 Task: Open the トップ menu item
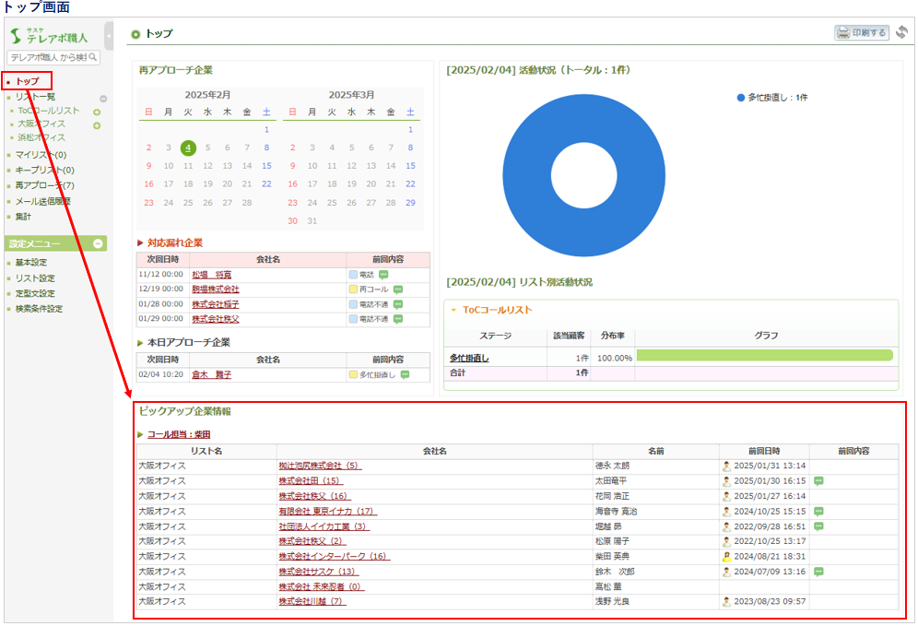click(28, 81)
